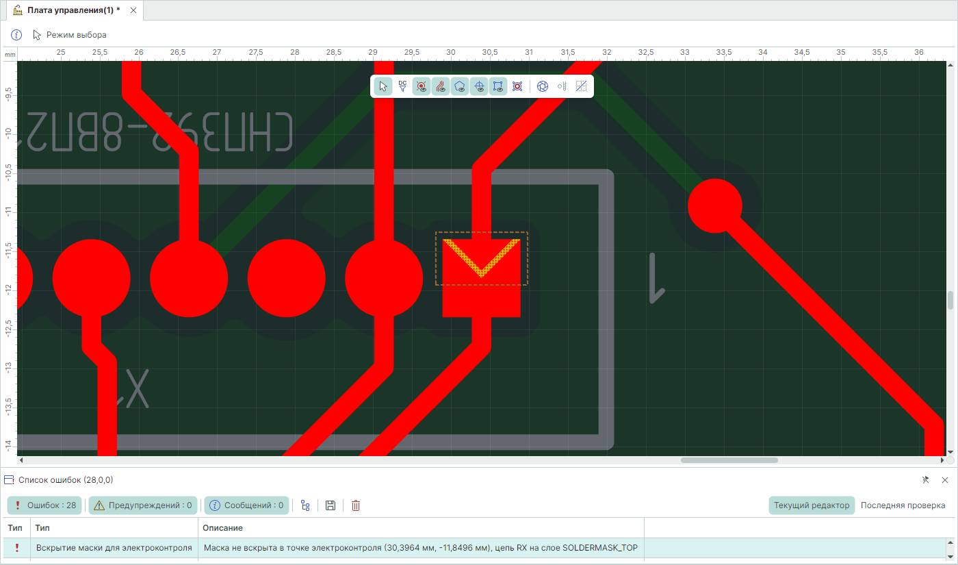Click the horizontal scrollbar thumb of the canvas

tap(729, 460)
